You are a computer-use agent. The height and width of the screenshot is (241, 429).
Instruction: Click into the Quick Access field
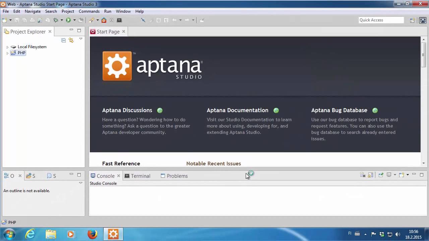381,20
